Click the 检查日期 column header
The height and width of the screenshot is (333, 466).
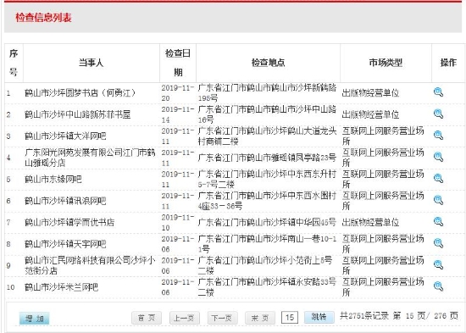[178, 63]
